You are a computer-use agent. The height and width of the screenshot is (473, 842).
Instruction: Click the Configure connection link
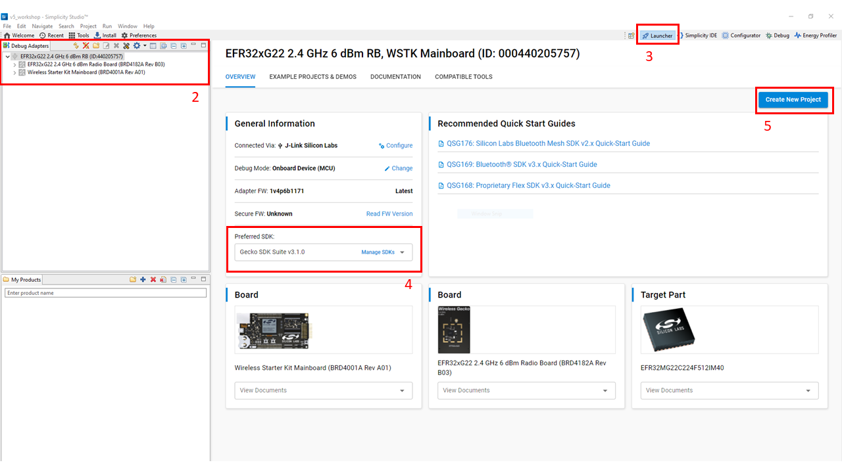point(395,146)
